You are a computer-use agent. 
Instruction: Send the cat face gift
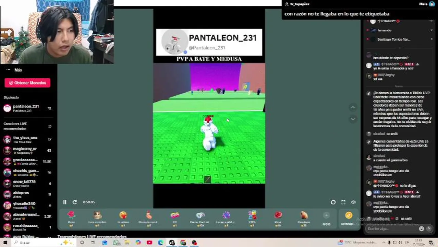pyautogui.click(x=97, y=219)
